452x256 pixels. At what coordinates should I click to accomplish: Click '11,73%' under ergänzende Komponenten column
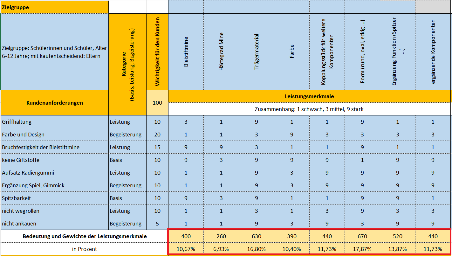(x=433, y=249)
